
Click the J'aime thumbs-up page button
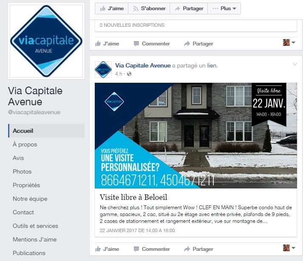111,8
